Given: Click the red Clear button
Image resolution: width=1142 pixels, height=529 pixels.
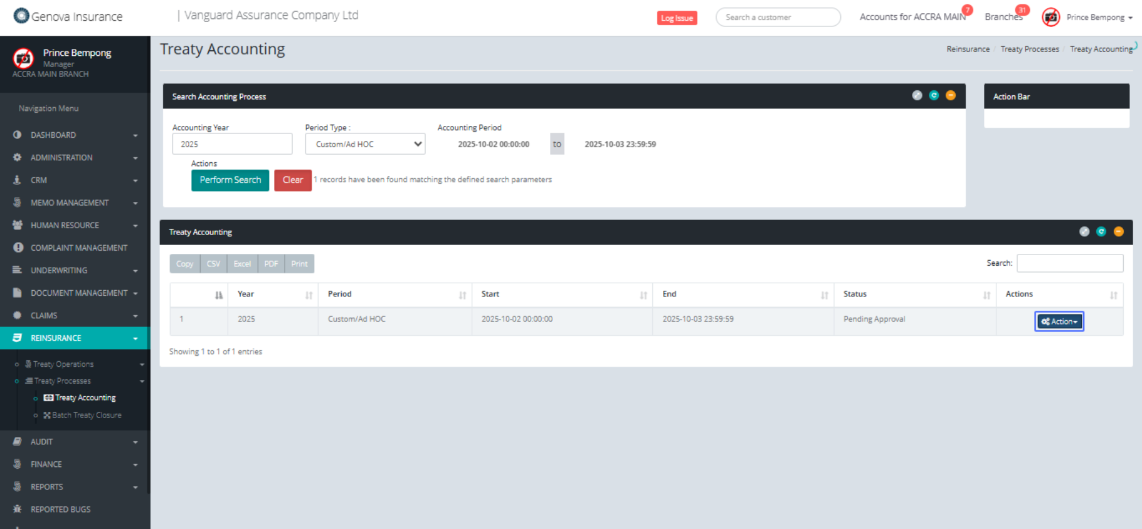Looking at the screenshot, I should 292,180.
